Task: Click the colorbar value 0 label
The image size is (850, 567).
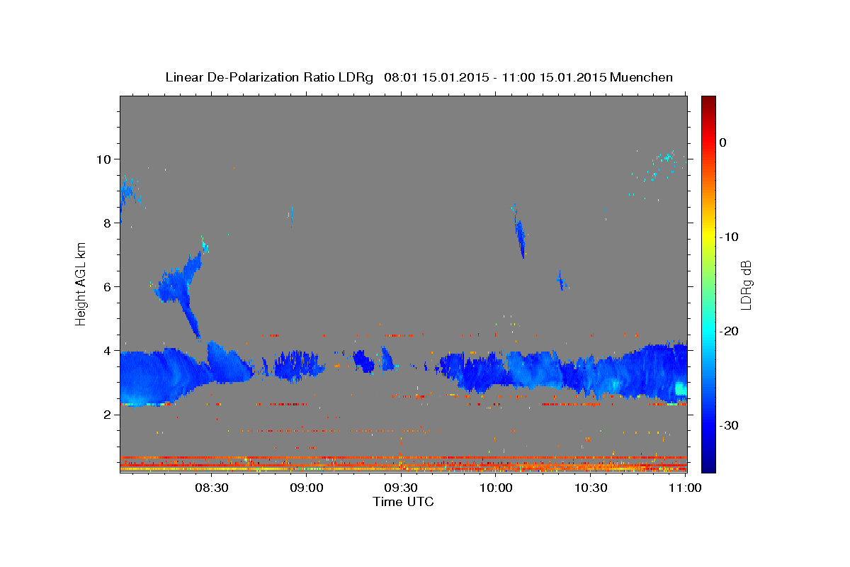Action: tap(723, 142)
